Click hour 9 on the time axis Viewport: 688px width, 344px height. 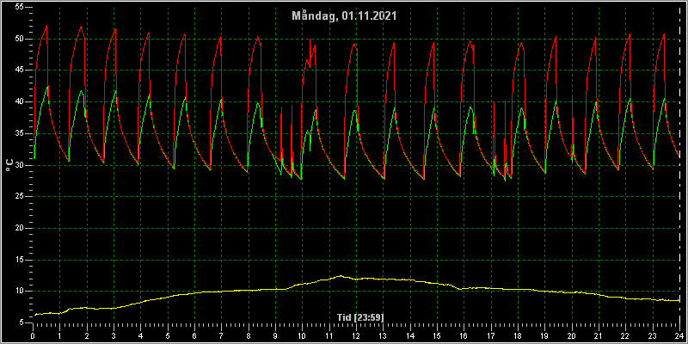point(275,335)
